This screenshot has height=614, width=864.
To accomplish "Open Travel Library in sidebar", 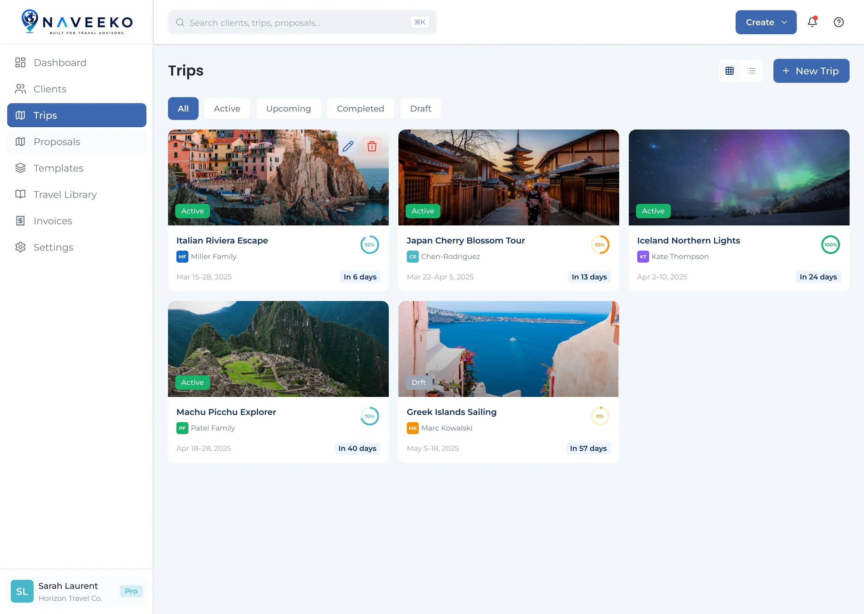I will [x=77, y=194].
